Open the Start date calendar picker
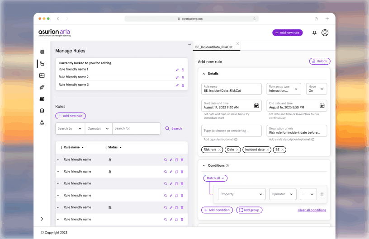The width and height of the screenshot is (369, 239). [256, 106]
